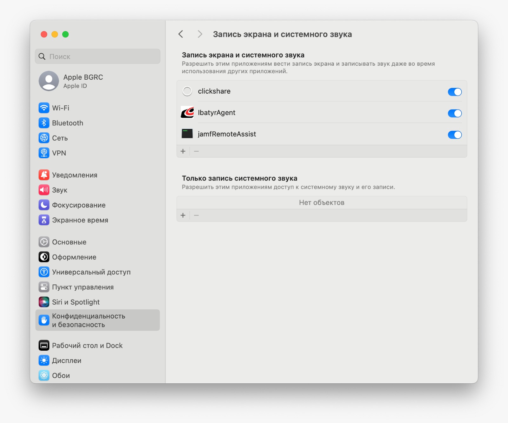Click the search magnifier icon
This screenshot has height=423, width=508.
coord(42,56)
